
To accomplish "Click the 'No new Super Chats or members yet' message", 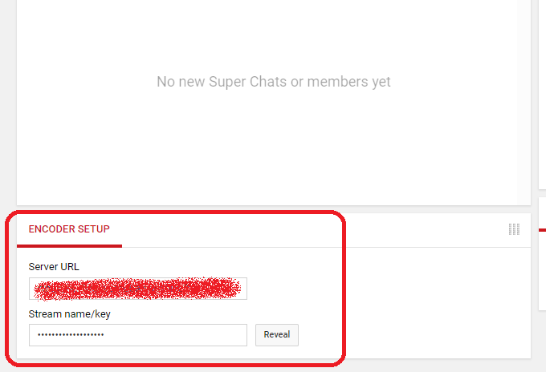I will pos(273,82).
